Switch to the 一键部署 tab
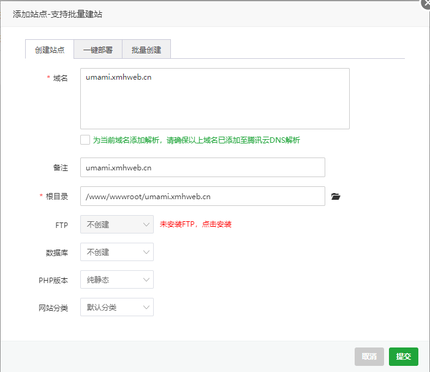 [98, 50]
